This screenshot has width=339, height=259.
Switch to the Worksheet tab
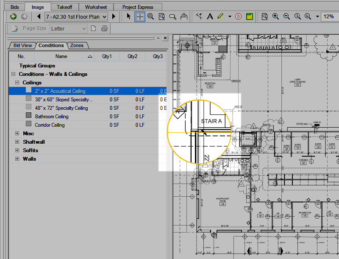point(96,7)
